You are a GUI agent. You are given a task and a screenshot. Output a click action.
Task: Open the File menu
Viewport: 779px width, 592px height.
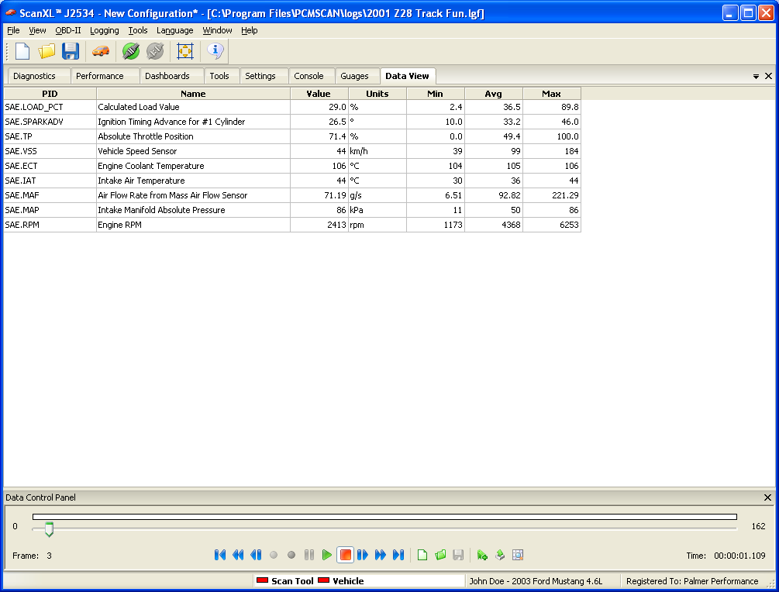[13, 30]
